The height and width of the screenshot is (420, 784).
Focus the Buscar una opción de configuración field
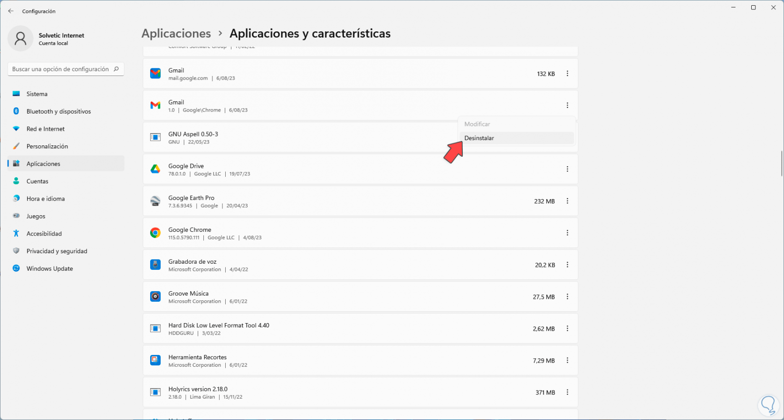(x=60, y=69)
